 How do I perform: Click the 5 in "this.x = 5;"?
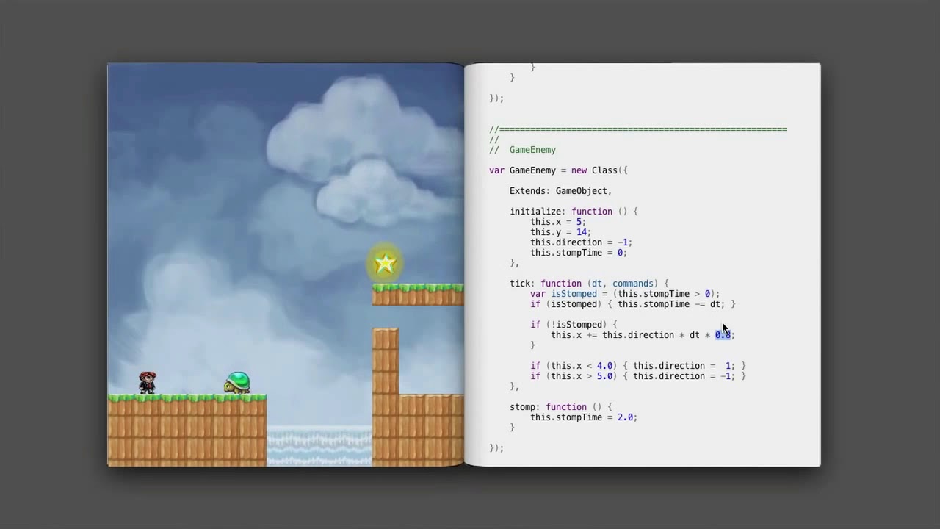tap(579, 222)
